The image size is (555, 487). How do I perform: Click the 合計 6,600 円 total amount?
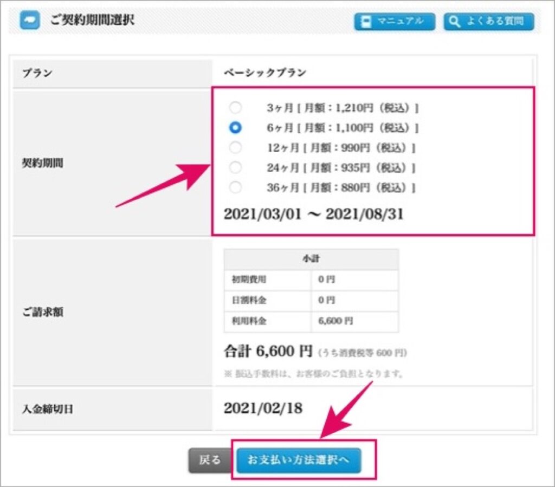click(x=268, y=351)
